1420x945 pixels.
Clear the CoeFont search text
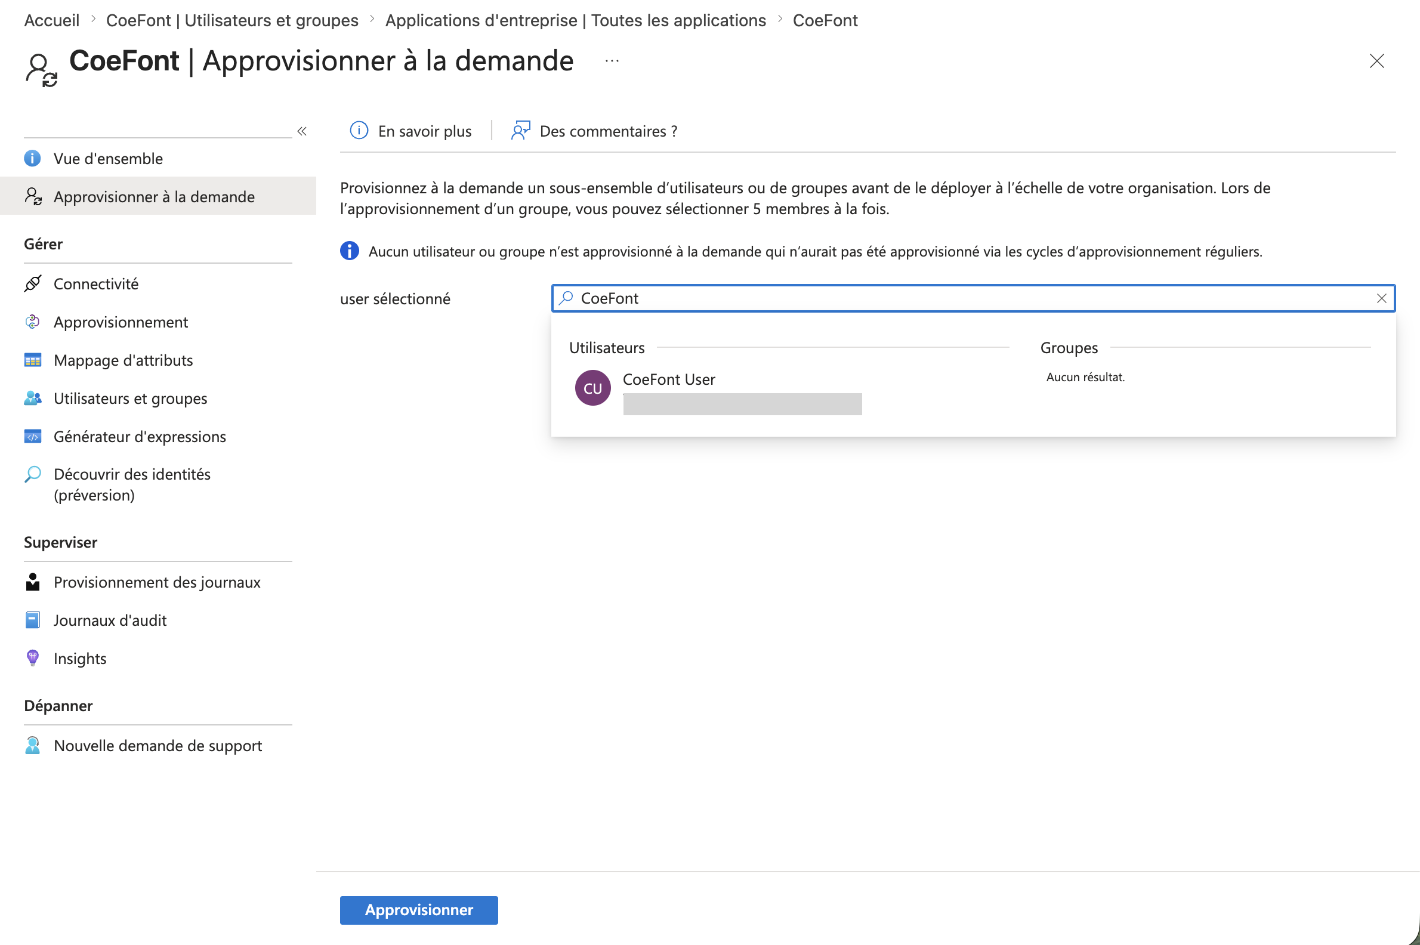1381,298
